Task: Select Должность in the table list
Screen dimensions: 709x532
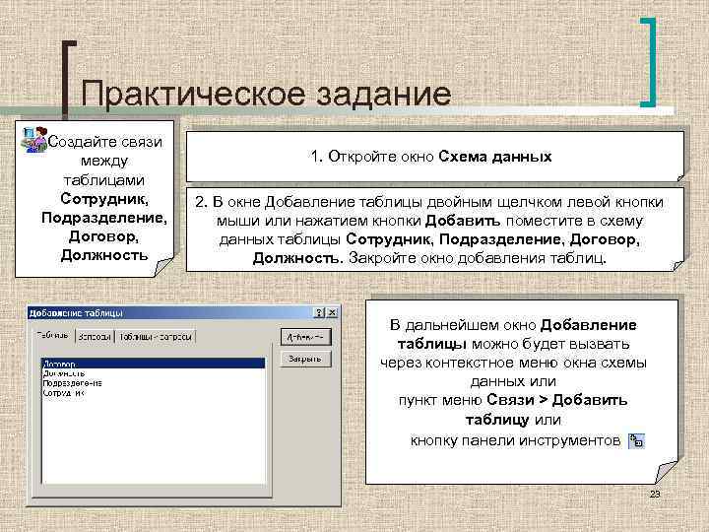Action: 154,373
